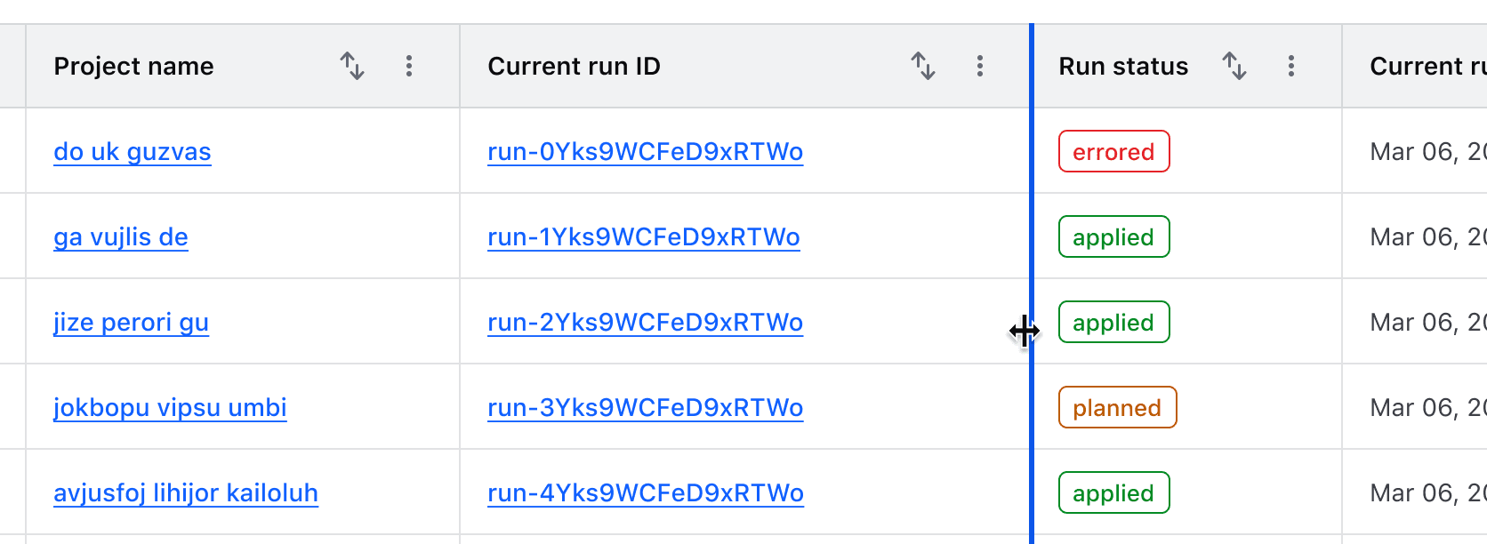Open the Current run ID column options menu
This screenshot has width=1487, height=544.
979,66
